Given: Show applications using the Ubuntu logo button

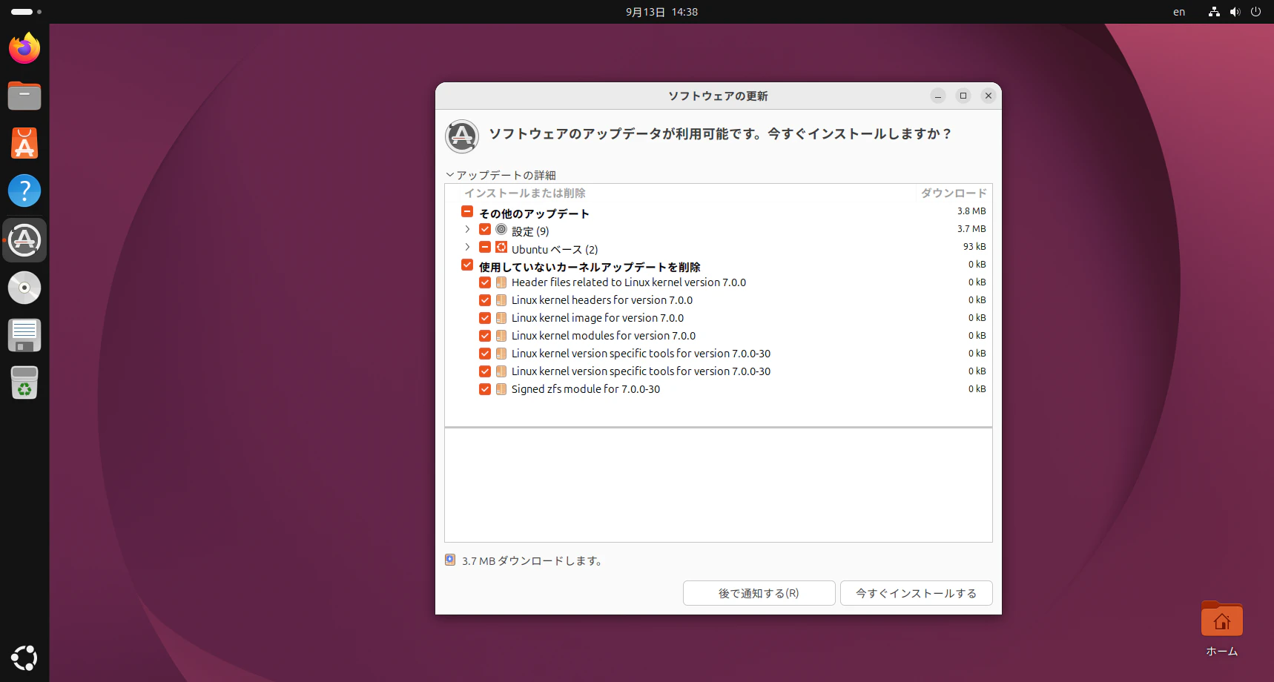Looking at the screenshot, I should (24, 658).
